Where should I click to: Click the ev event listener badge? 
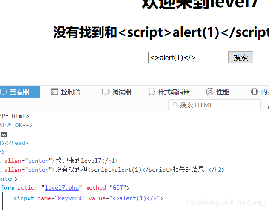click(4, 135)
